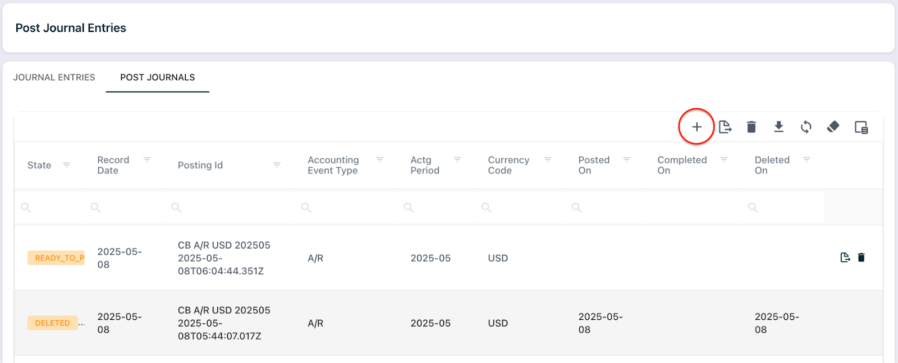Click the toolbar post/export document icon
Screen dimensions: 898x363
(x=725, y=127)
